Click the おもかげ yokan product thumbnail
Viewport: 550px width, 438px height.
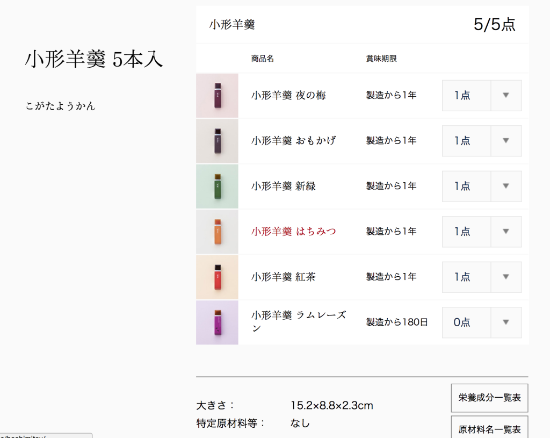217,141
